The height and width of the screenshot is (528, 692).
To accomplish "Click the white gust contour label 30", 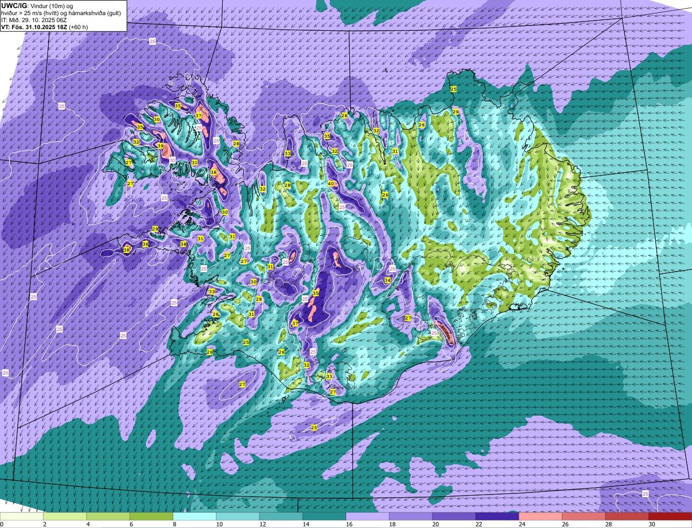I will (x=172, y=160).
